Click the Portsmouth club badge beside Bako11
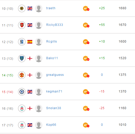Image resolution: width=135 pixels, height=134 pixels. pyautogui.click(x=22, y=58)
